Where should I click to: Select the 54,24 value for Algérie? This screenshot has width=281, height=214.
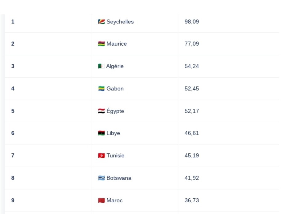pyautogui.click(x=192, y=66)
